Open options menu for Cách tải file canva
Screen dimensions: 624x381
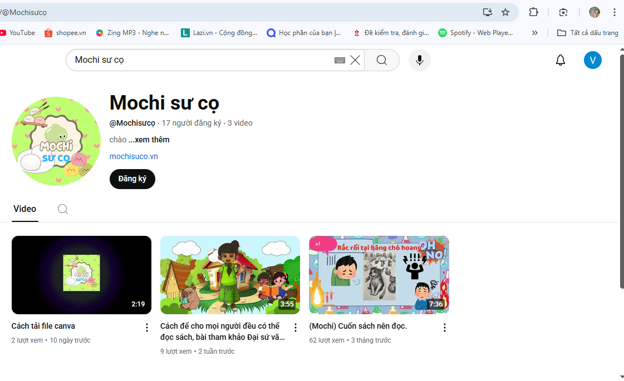tap(147, 328)
